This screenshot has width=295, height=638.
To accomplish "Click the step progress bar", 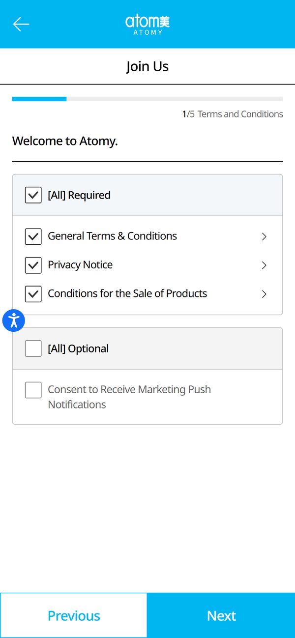I will pos(147,99).
